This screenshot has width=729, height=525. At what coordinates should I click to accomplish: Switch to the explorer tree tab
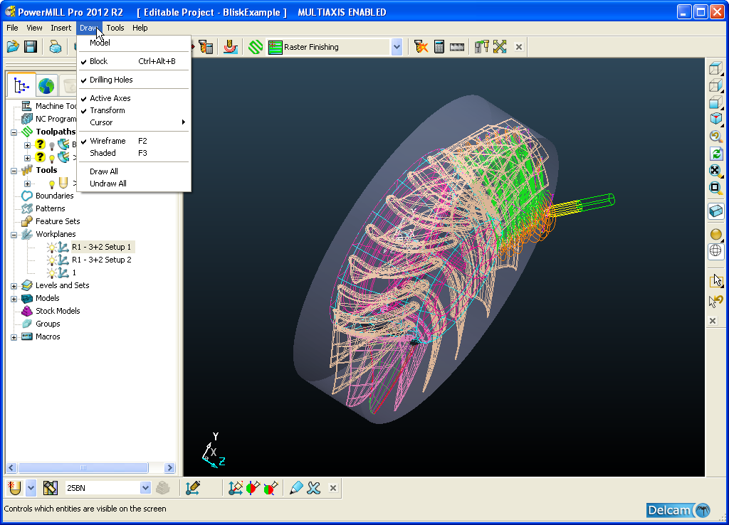pos(21,85)
